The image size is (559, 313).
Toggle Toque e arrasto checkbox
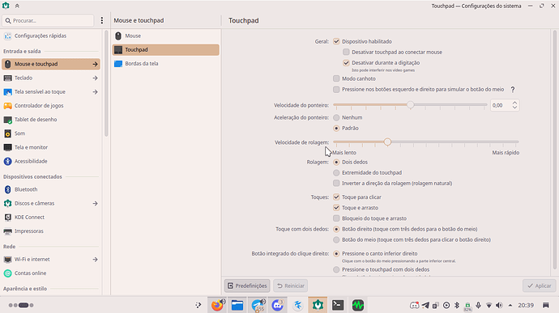pyautogui.click(x=336, y=208)
